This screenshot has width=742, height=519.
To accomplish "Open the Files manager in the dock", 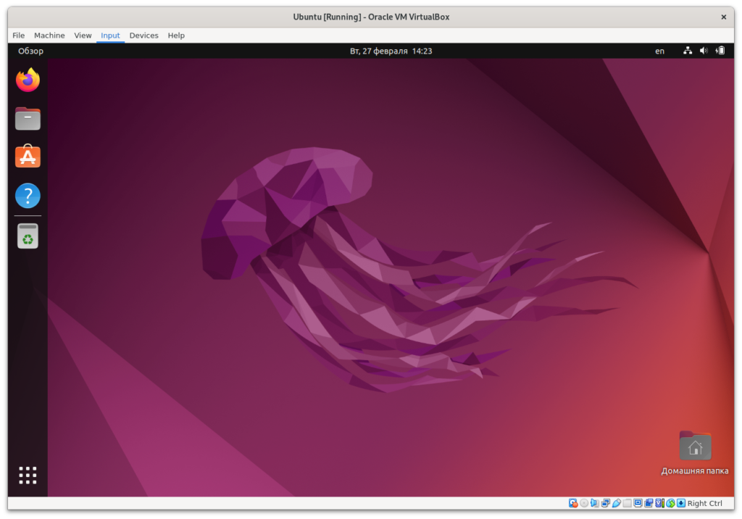I will pos(28,118).
